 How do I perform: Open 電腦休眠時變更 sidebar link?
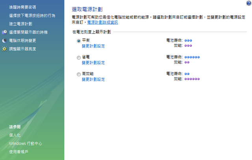tap(22, 40)
